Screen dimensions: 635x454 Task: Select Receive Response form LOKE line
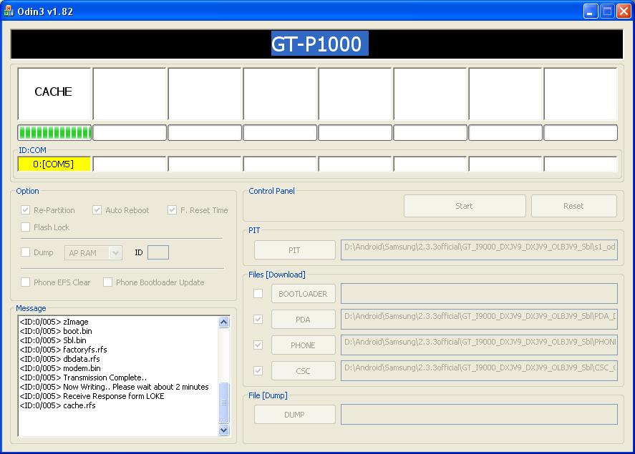pos(92,396)
